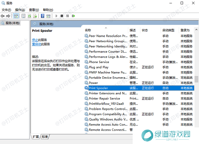Click the gear icon of the Print Spooler row
199x144 pixels.
point(87,88)
